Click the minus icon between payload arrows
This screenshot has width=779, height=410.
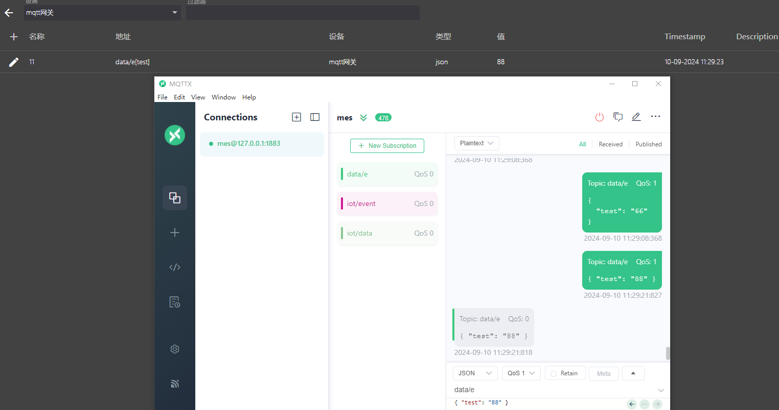645,404
